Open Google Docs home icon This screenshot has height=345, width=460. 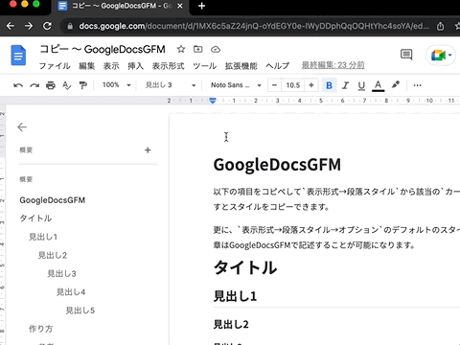[x=18, y=56]
